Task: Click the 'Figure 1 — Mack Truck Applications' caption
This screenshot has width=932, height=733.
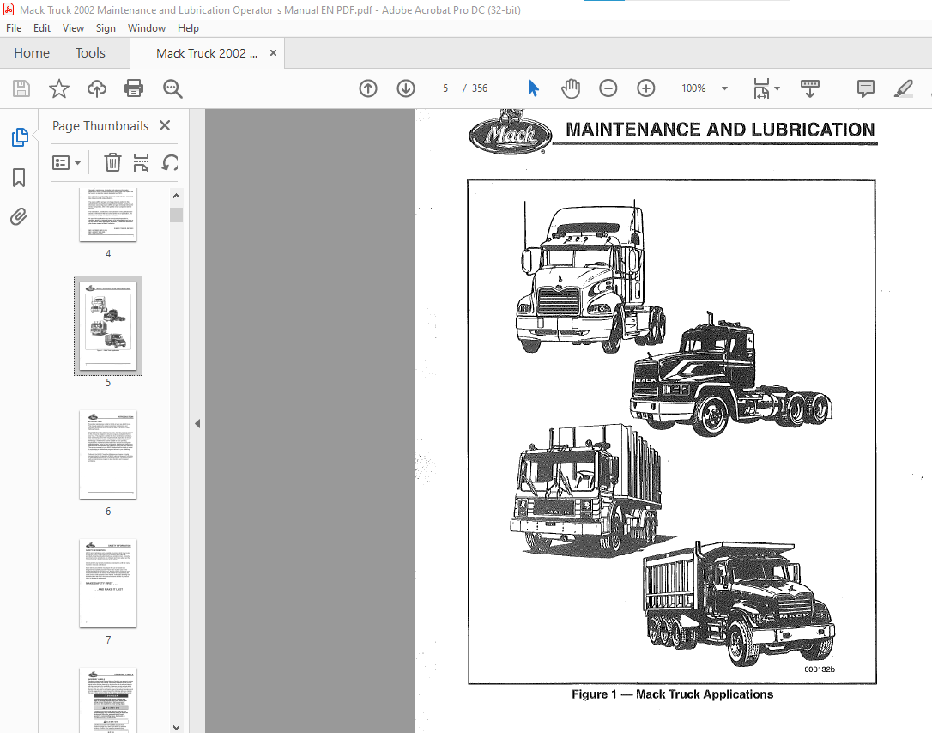Action: click(x=672, y=694)
